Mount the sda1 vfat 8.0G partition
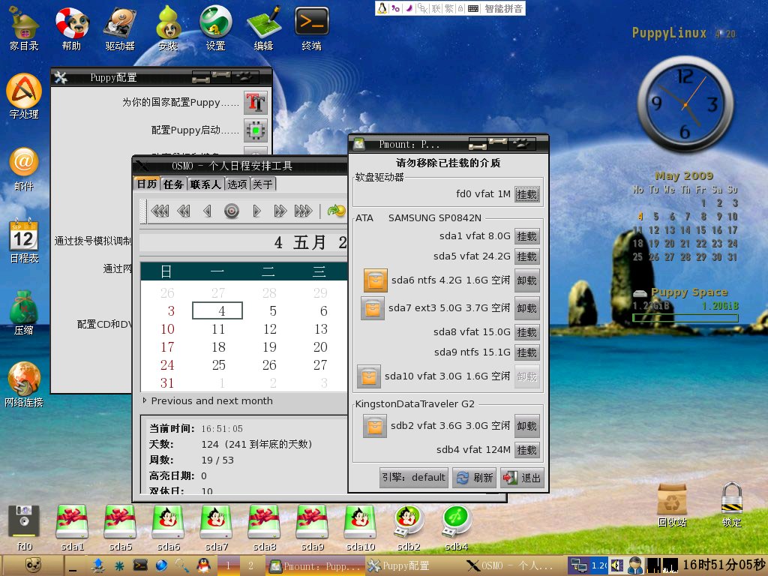Viewport: 768px width, 576px height. [527, 236]
